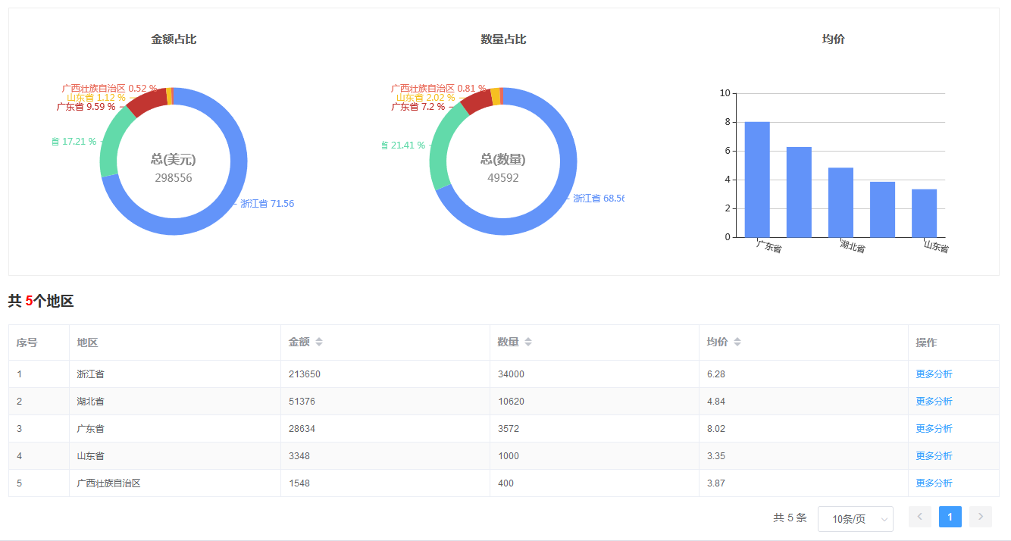This screenshot has height=541, width=1011.
Task: Go to previous page arrow
Action: coord(920,517)
